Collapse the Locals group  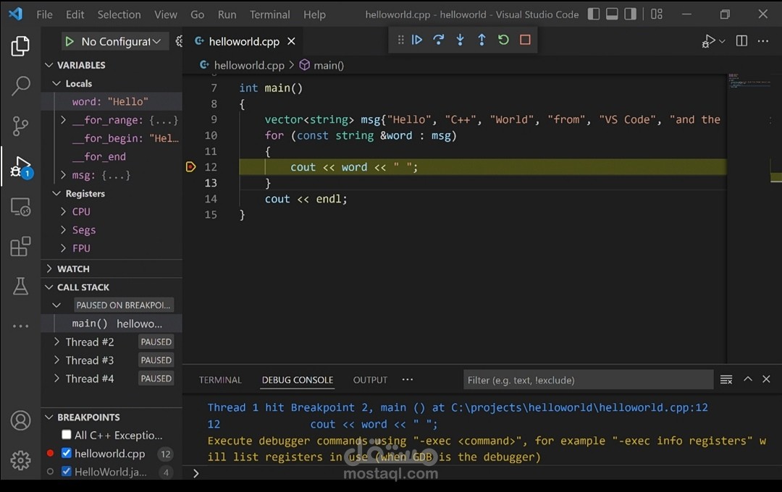pyautogui.click(x=57, y=83)
